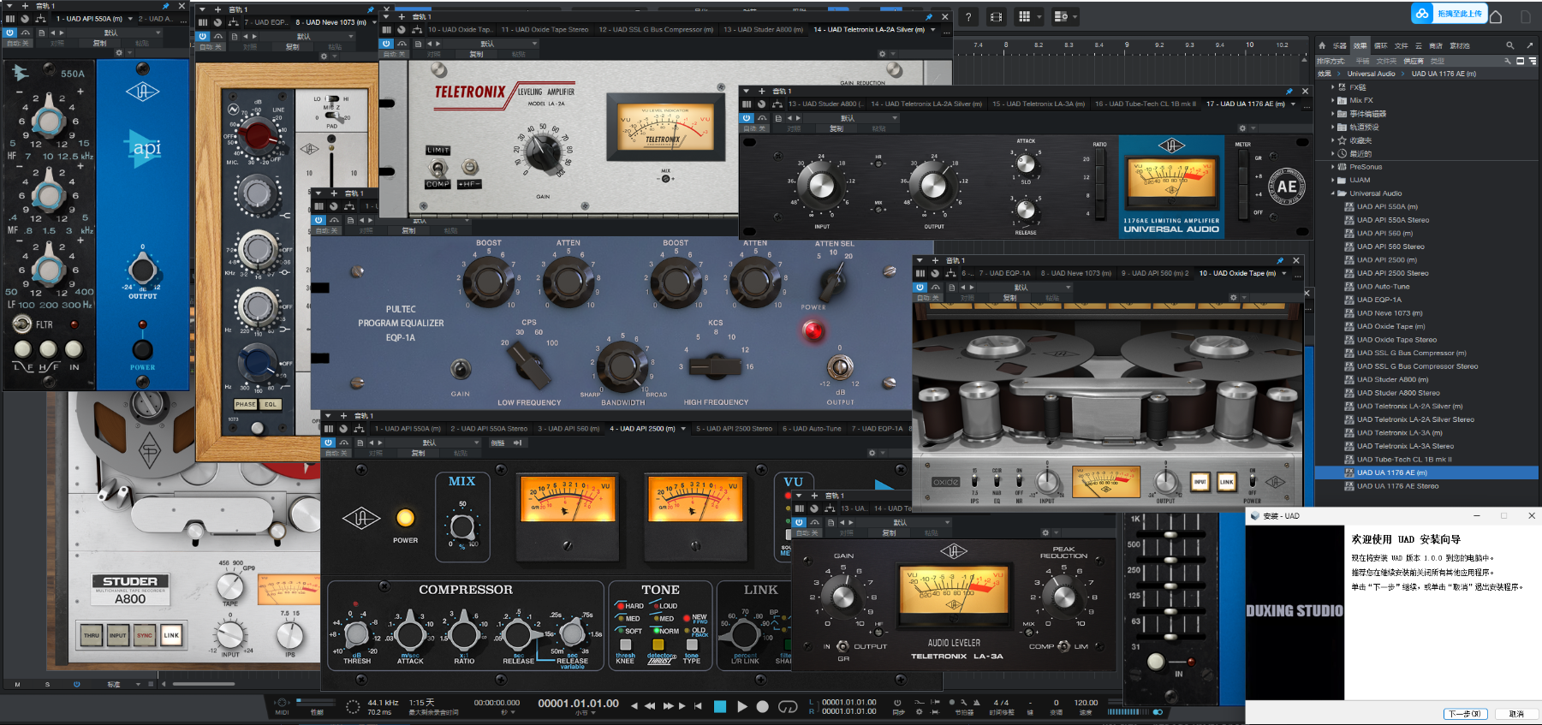Click the 120.00 tempo value in transport
1542x725 pixels.
[x=1086, y=703]
